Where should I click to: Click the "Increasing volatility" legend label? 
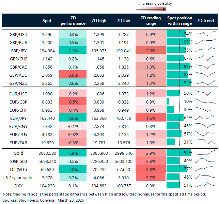pos(155,3)
